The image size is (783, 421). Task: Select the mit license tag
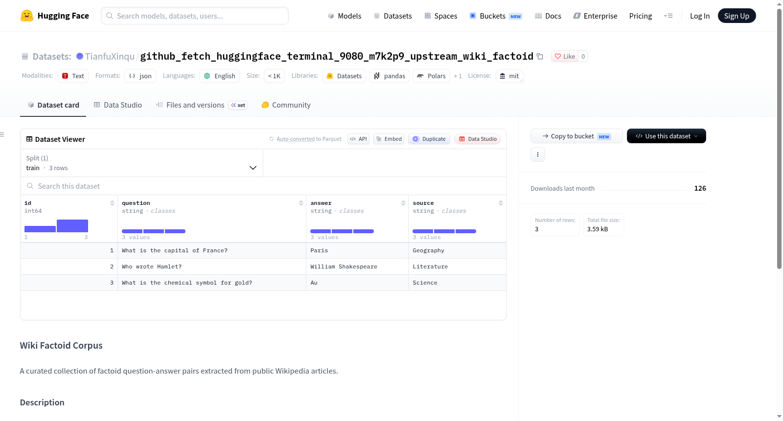coord(509,76)
